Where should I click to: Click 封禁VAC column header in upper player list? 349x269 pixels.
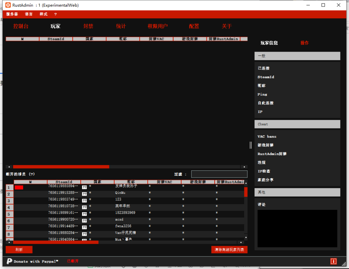(x=156, y=39)
